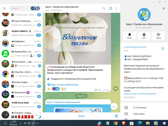Open the notification center icon
Image resolution: width=168 pixels, height=126 pixels.
[x=5, y=123]
